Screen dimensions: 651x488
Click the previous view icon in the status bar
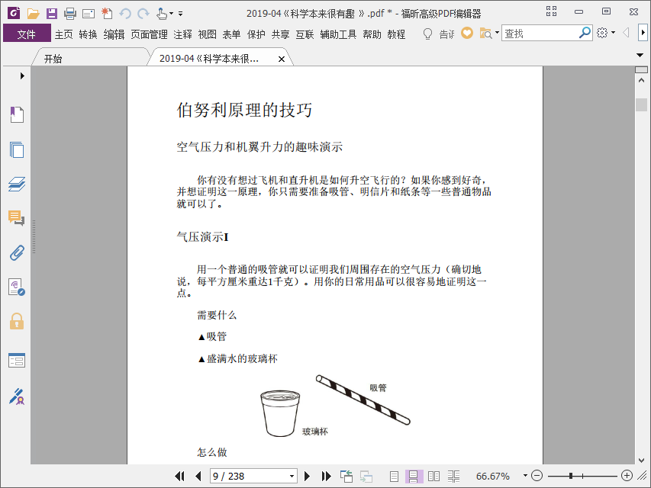346,476
